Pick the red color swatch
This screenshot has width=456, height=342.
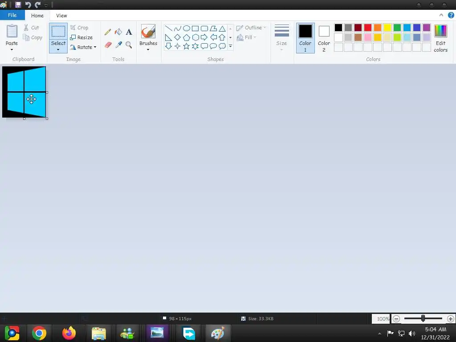pos(367,28)
